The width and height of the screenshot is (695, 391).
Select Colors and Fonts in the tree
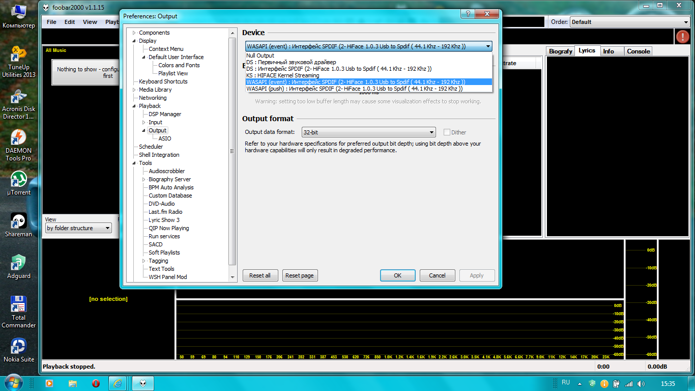click(x=179, y=65)
